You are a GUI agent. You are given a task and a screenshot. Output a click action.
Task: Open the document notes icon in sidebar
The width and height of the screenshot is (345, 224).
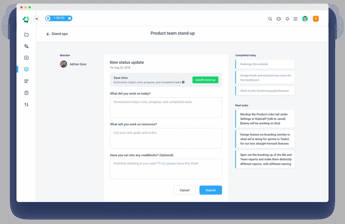26,93
